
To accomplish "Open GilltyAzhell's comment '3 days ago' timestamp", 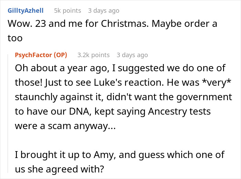I will (x=104, y=10).
